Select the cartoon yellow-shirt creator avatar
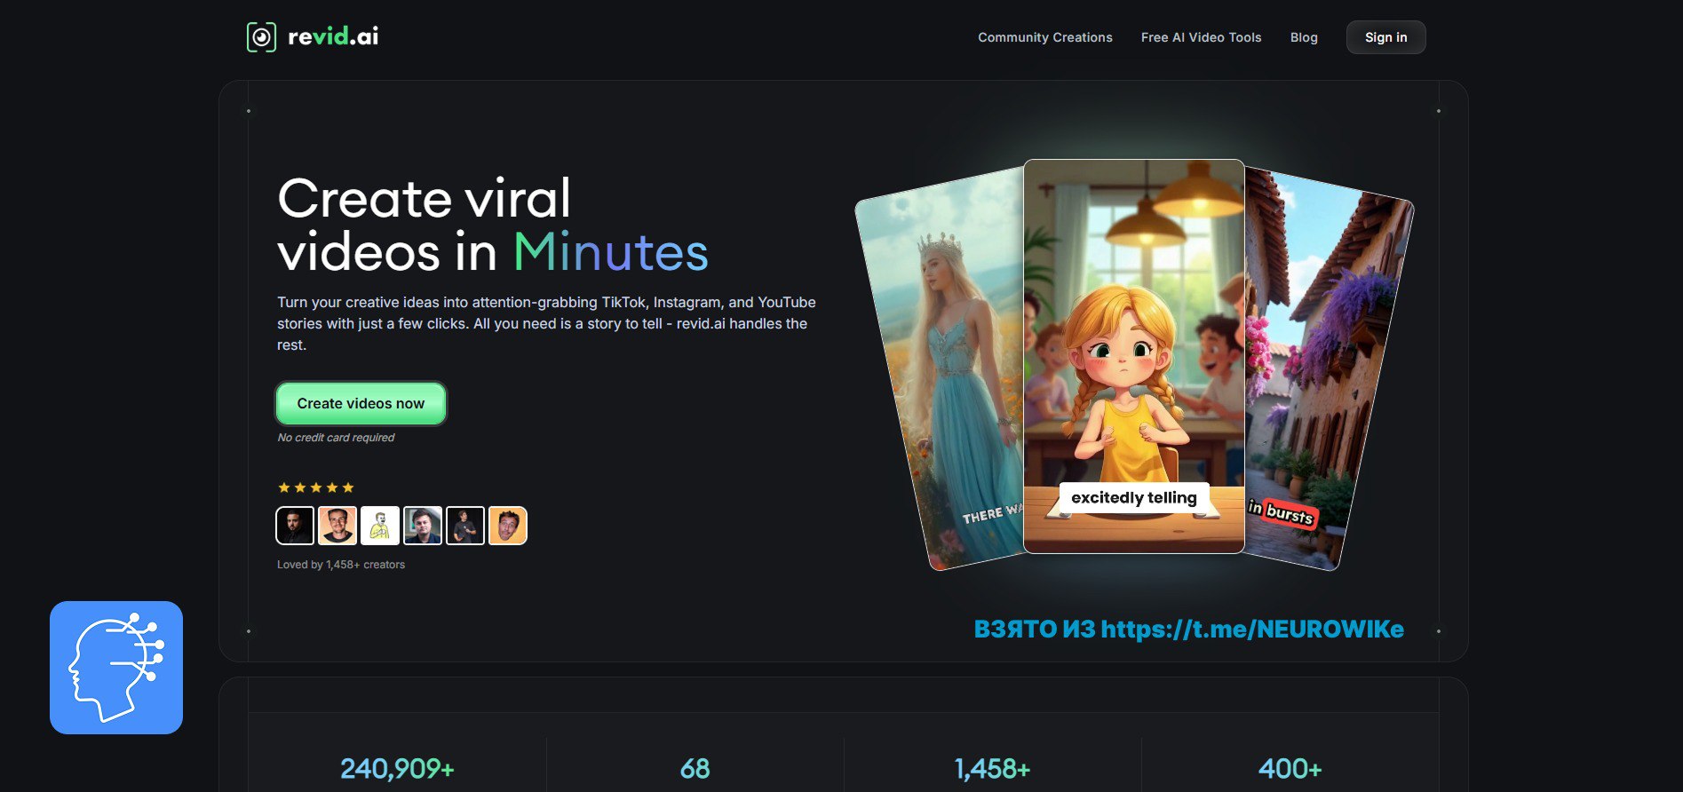 [x=380, y=526]
